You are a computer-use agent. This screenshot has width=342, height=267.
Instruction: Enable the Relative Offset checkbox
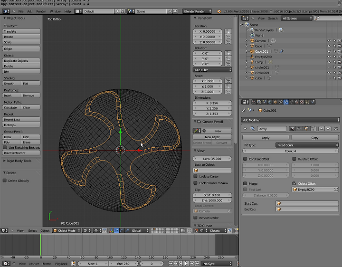[x=294, y=159]
